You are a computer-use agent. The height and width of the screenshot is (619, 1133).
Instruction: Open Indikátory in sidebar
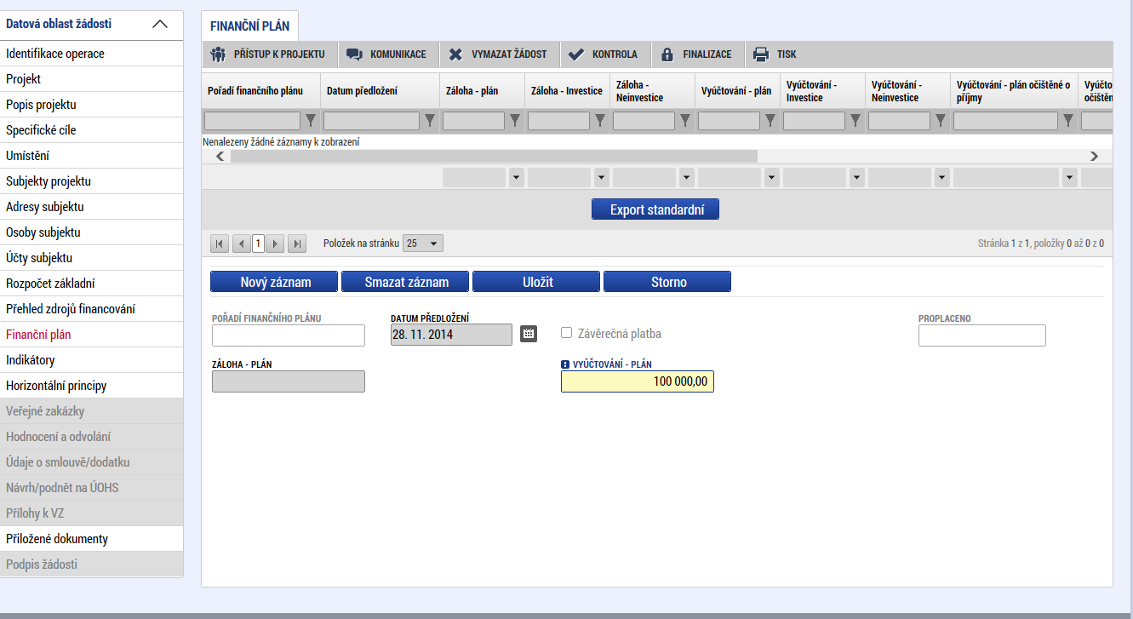pyautogui.click(x=91, y=360)
